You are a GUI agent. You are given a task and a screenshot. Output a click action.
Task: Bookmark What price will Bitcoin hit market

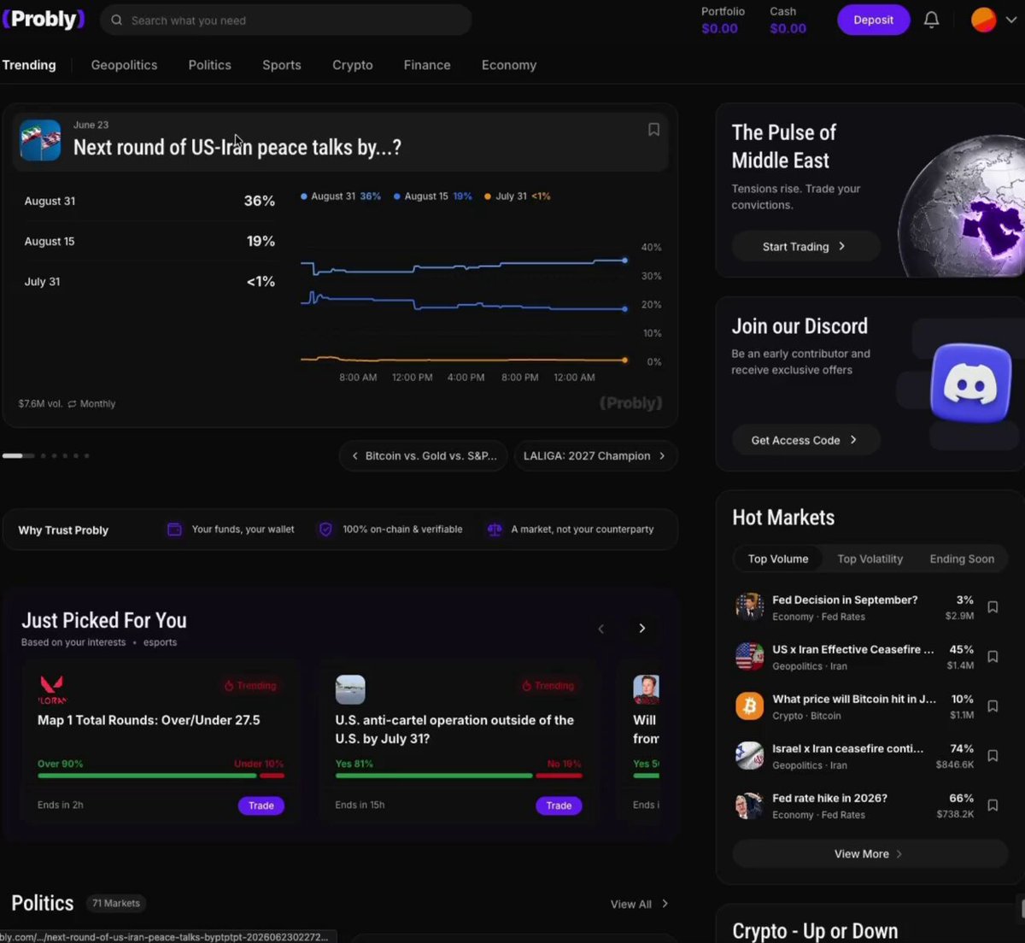pos(993,706)
